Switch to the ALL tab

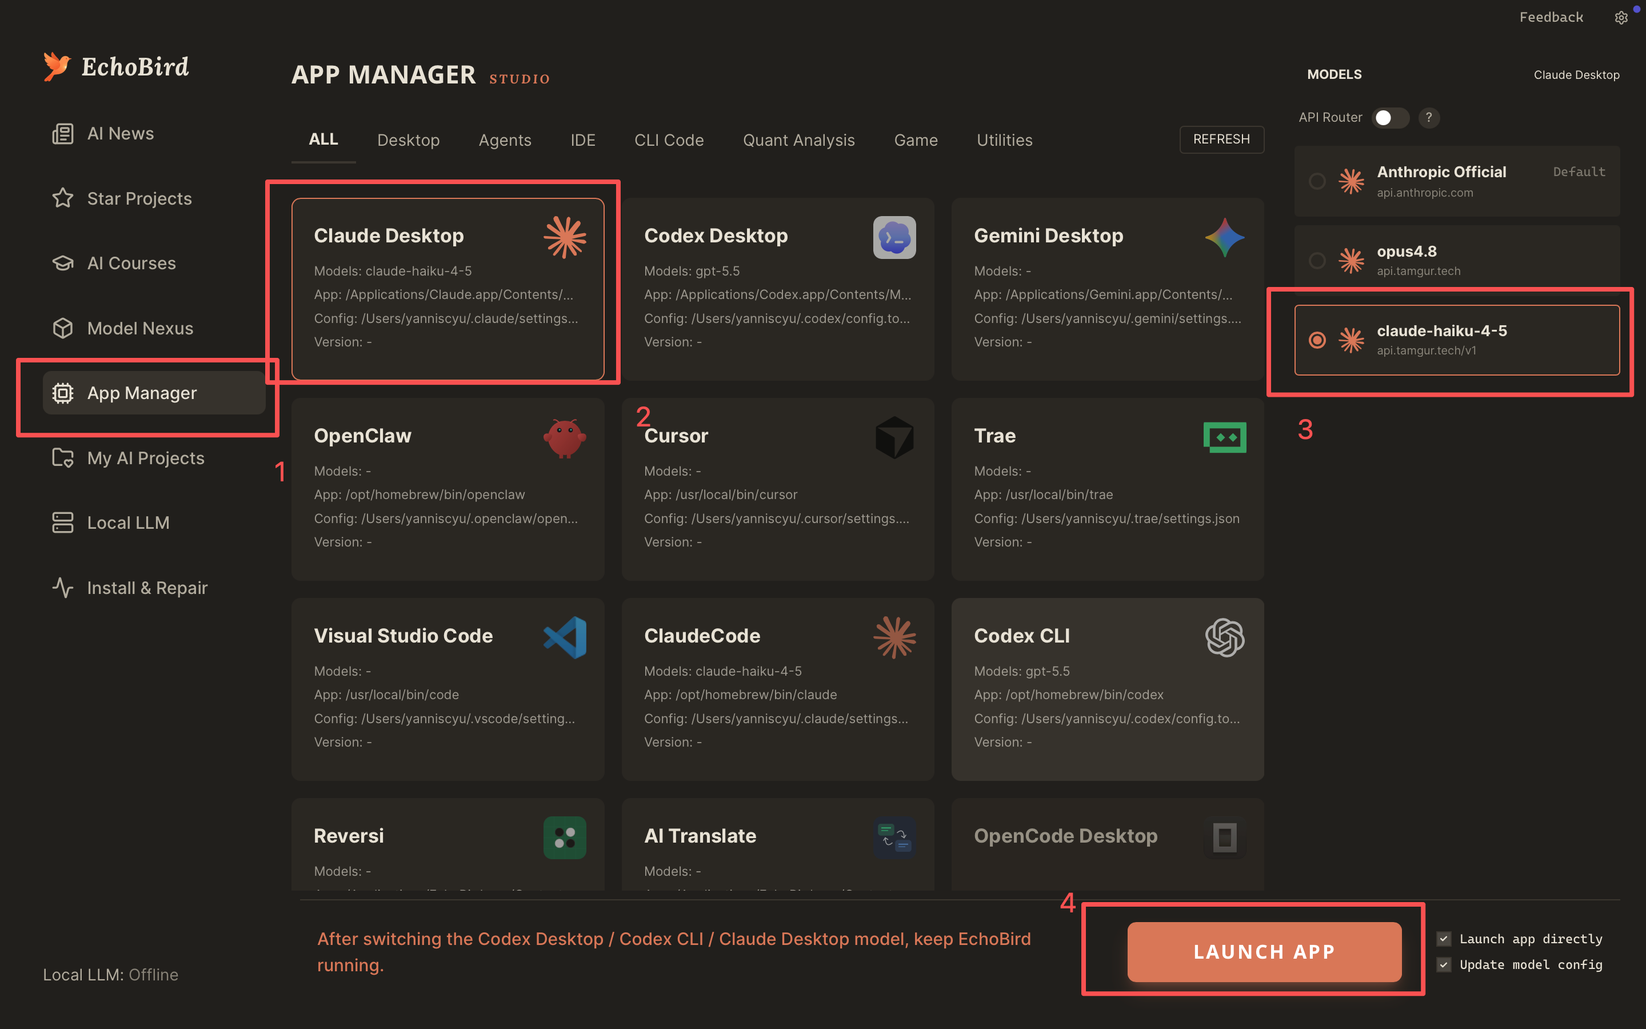[323, 139]
